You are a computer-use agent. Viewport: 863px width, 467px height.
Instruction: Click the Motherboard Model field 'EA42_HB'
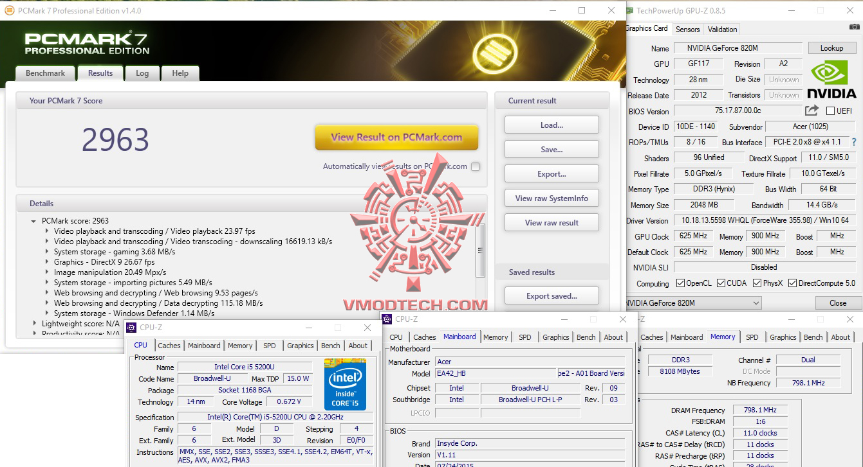(x=496, y=373)
